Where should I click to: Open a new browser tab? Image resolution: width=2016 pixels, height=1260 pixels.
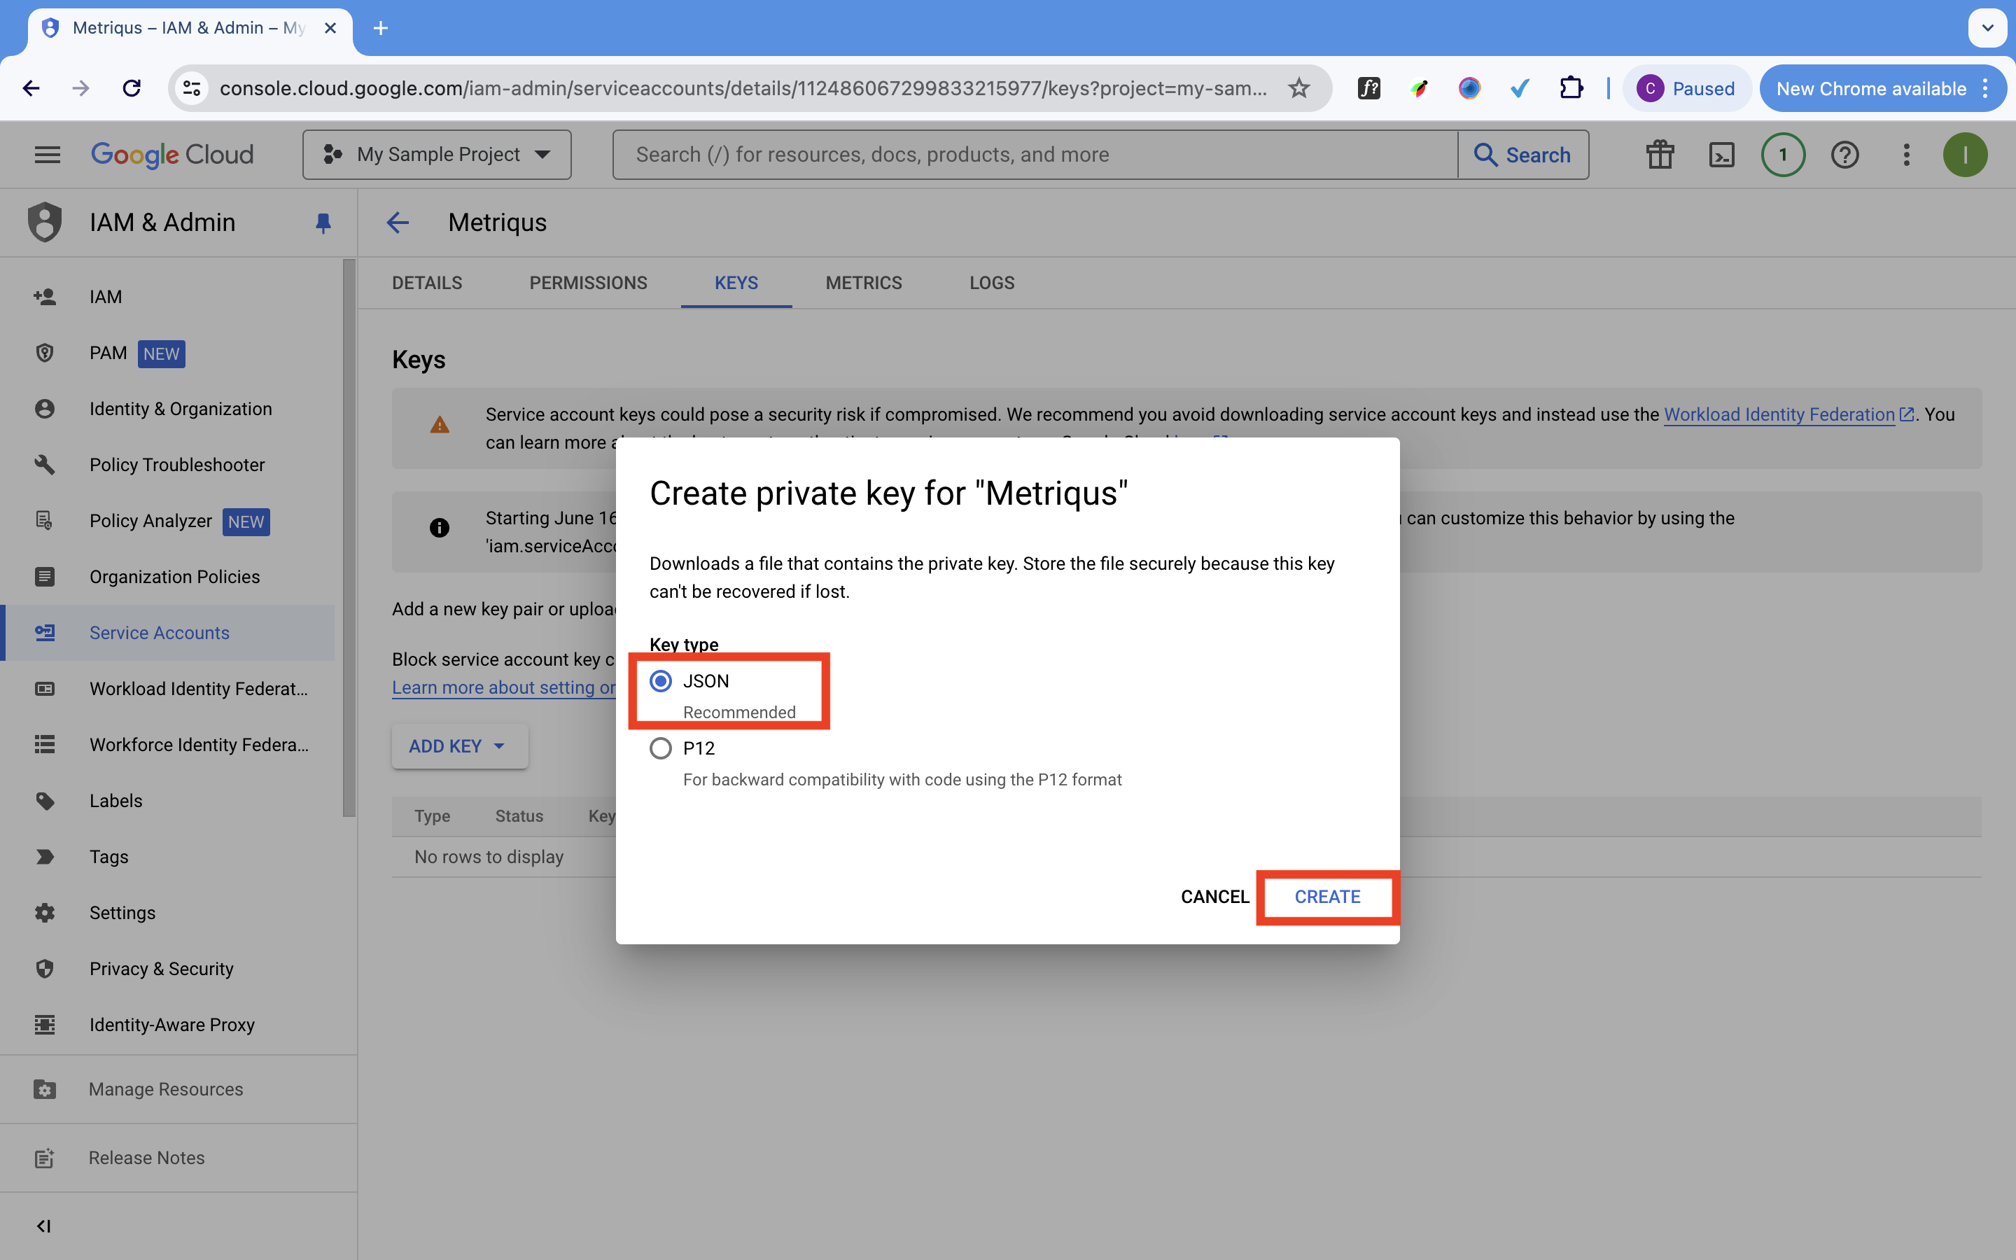pos(381,28)
